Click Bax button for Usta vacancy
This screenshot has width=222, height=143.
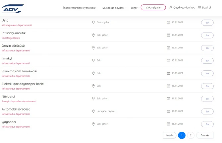pos(207,23)
